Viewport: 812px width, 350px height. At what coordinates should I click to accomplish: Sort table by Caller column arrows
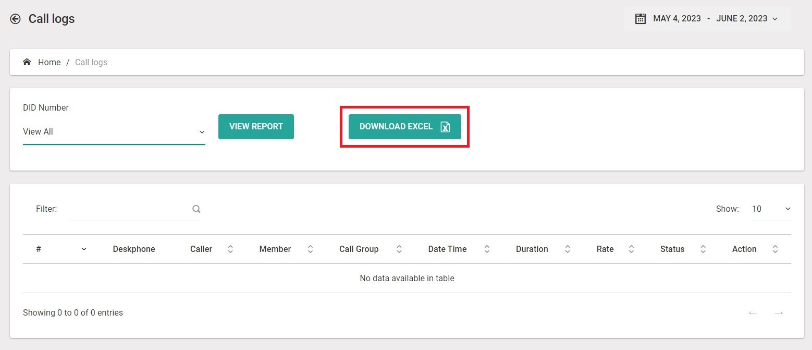[230, 249]
